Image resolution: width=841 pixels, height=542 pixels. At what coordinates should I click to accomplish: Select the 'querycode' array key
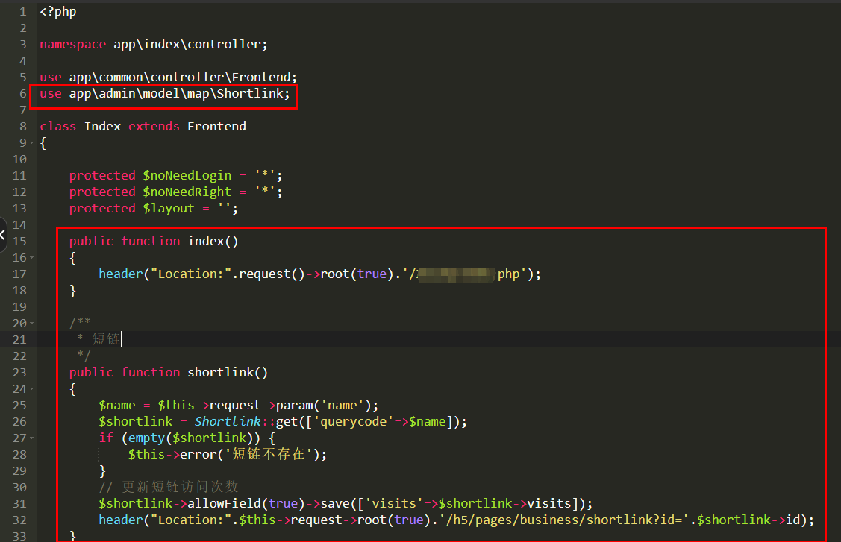(x=354, y=422)
